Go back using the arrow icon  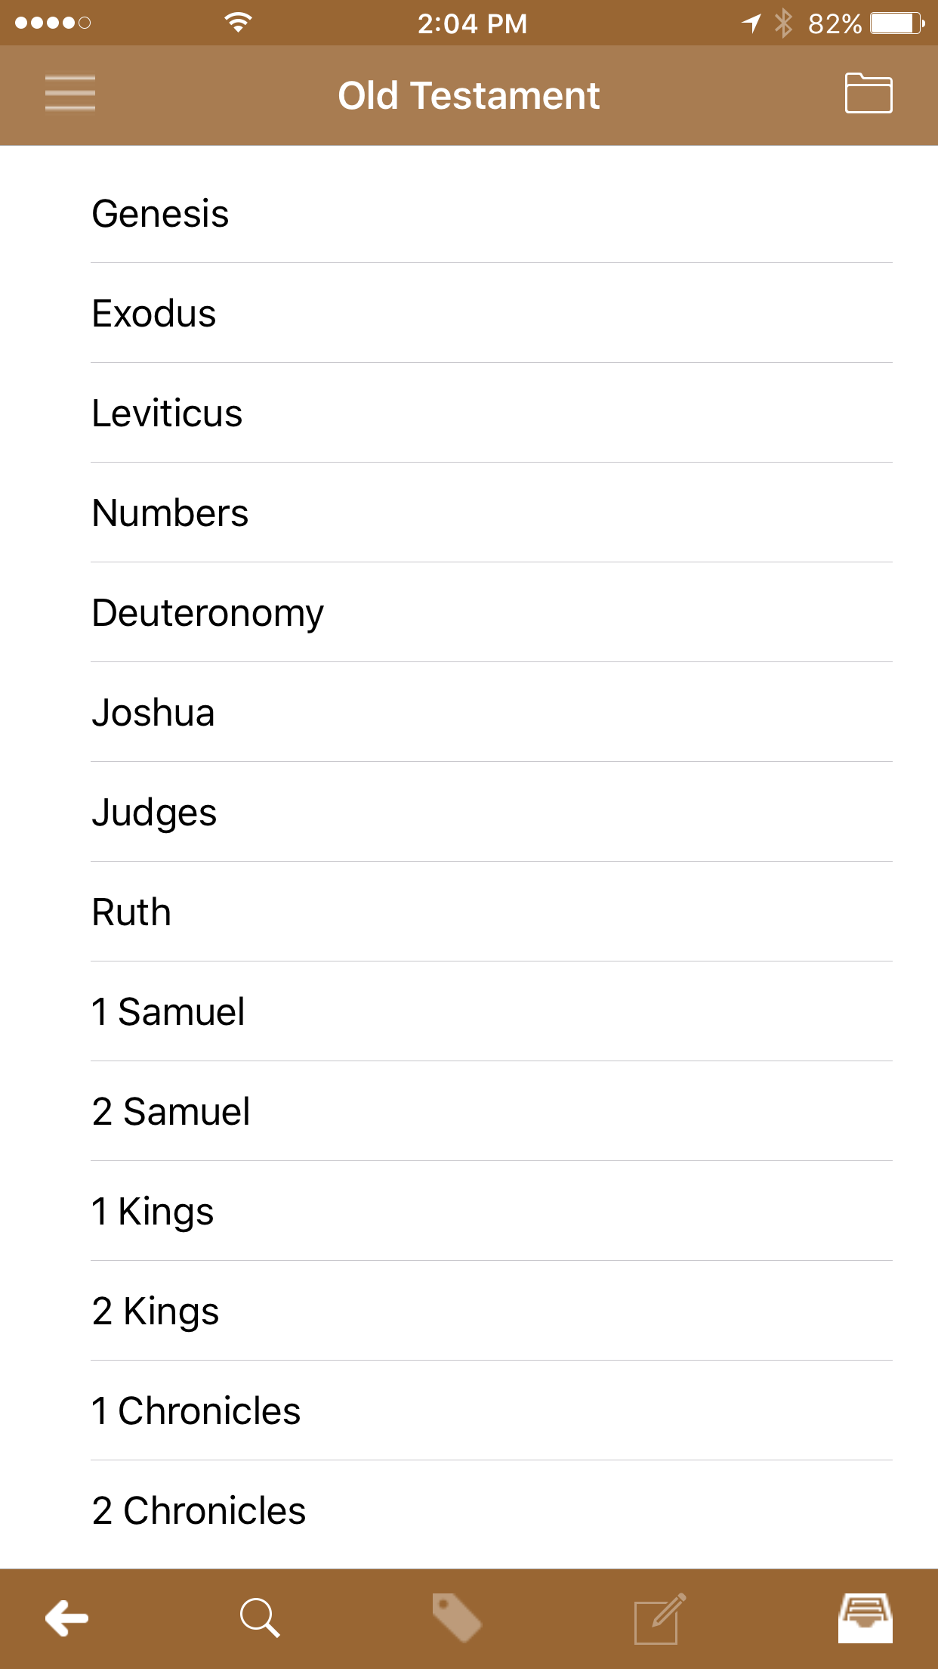point(67,1618)
